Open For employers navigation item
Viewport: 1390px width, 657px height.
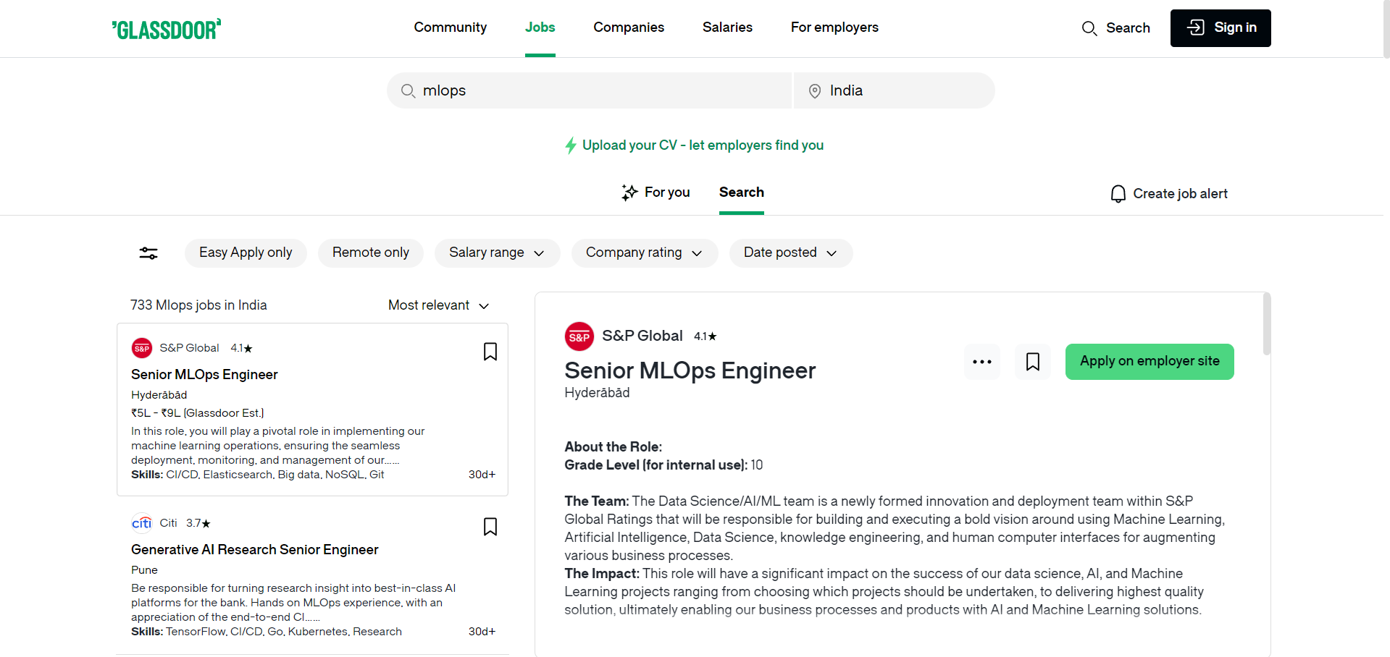point(834,27)
